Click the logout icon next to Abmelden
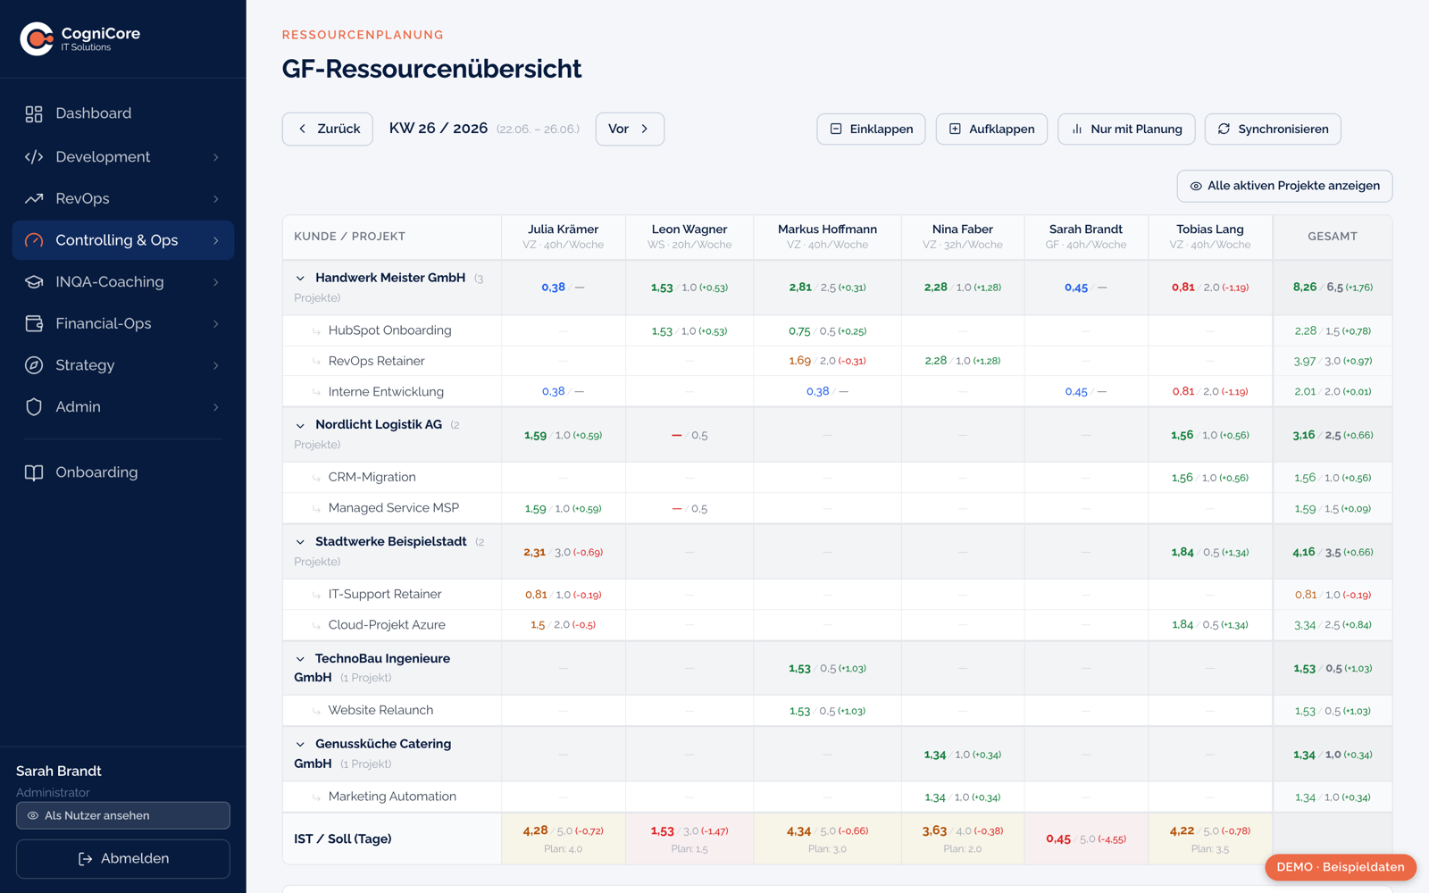The image size is (1429, 893). (86, 859)
